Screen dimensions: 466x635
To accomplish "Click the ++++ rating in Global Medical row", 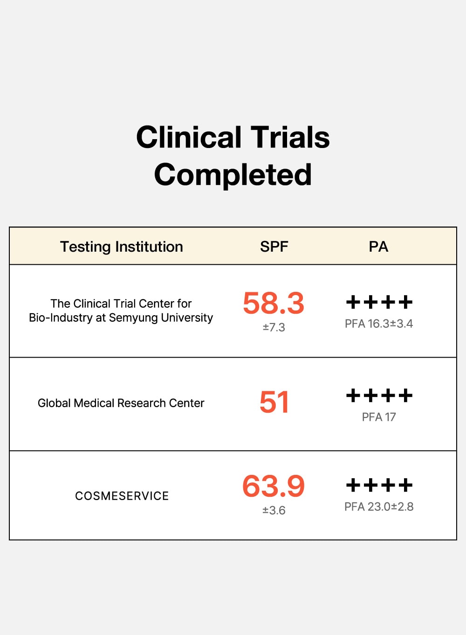I will click(379, 395).
